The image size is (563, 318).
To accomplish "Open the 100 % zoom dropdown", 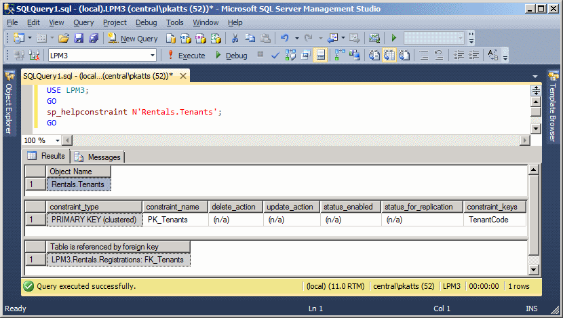I will pyautogui.click(x=57, y=140).
